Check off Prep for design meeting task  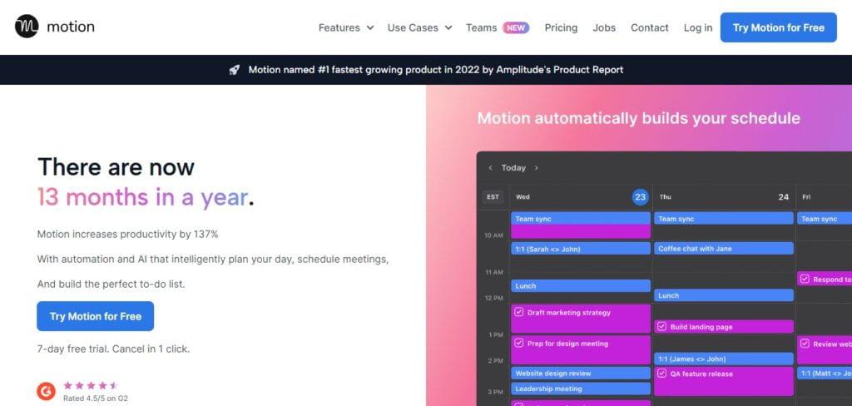pos(519,343)
